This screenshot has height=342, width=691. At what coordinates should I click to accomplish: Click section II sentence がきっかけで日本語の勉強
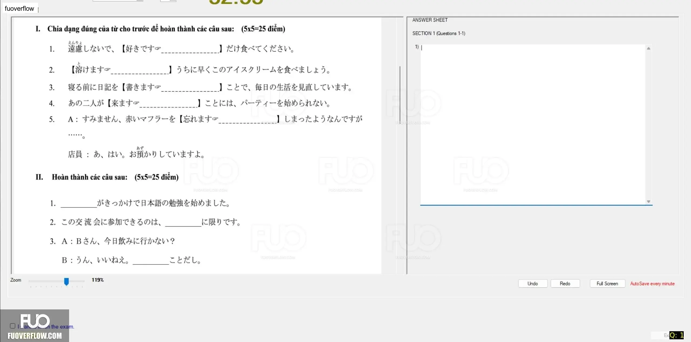pyautogui.click(x=146, y=203)
